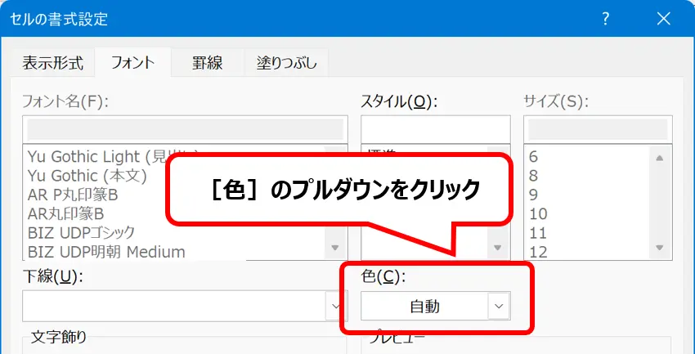Click the フォント名 input field
Viewport: 695px width, 354px height.
click(186, 129)
